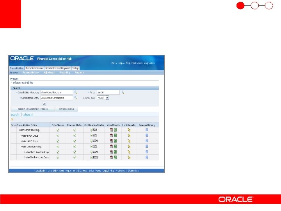This screenshot has width=281, height=211.
Task: Click Collapse All link
Action: pyautogui.click(x=28, y=114)
